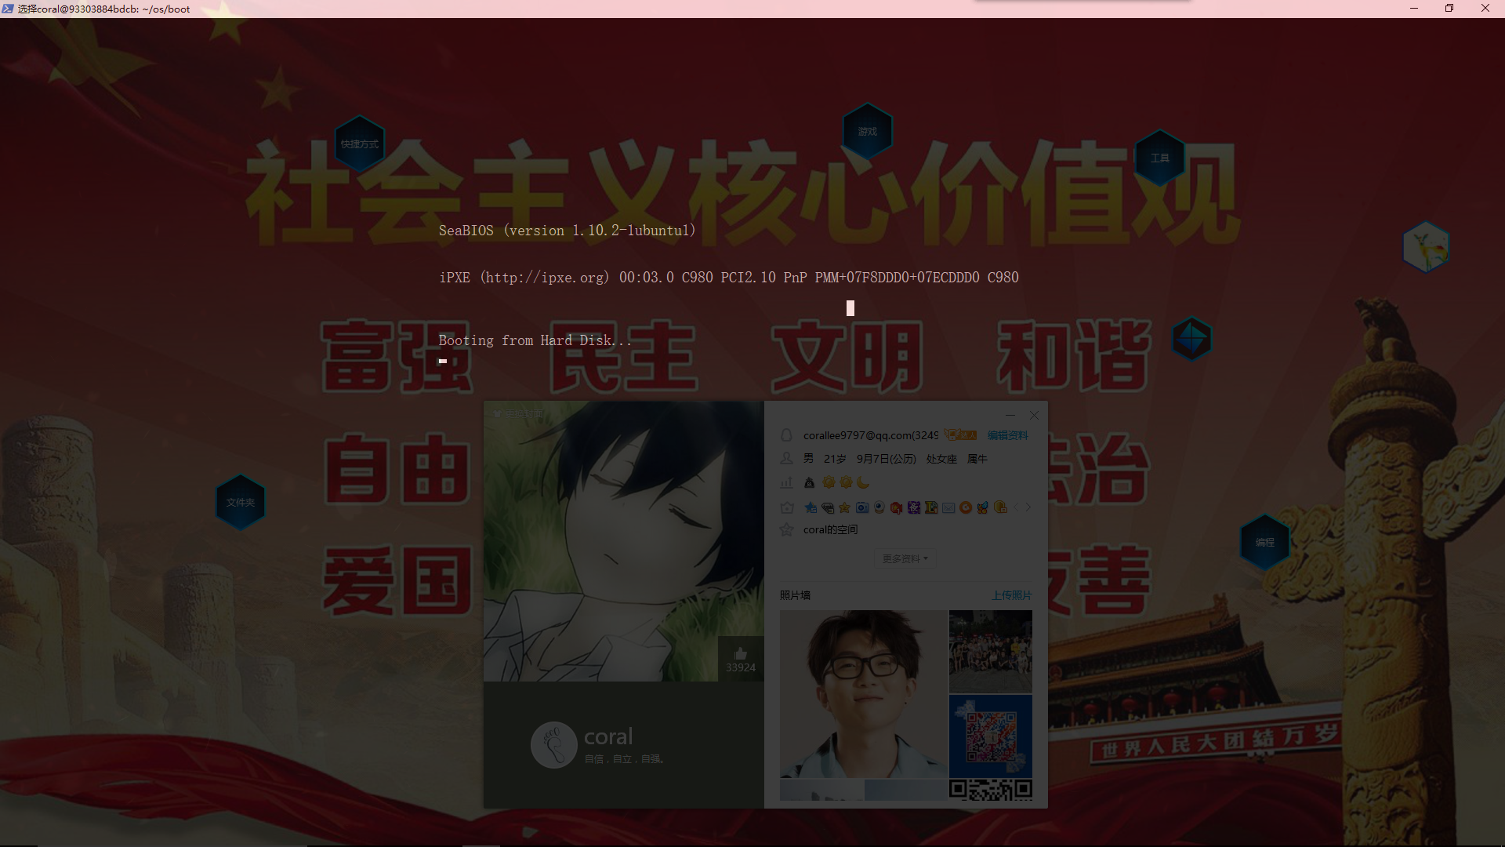Close the QQ profile card window

pos(1034,416)
